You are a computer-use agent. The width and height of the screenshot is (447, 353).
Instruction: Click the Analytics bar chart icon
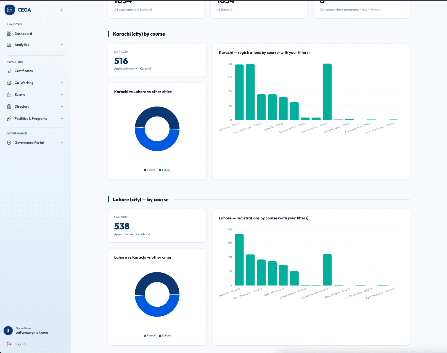[9, 45]
